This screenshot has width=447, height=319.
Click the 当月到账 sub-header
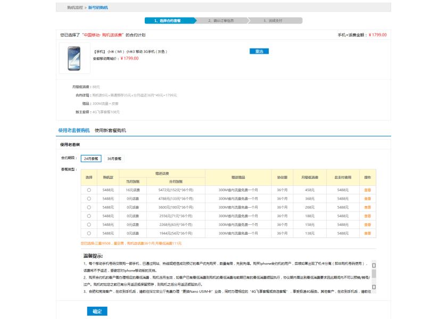pyautogui.click(x=133, y=182)
